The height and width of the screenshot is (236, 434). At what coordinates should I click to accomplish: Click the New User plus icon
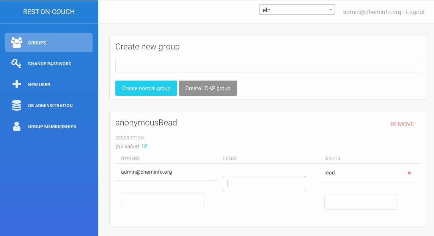[x=17, y=84]
